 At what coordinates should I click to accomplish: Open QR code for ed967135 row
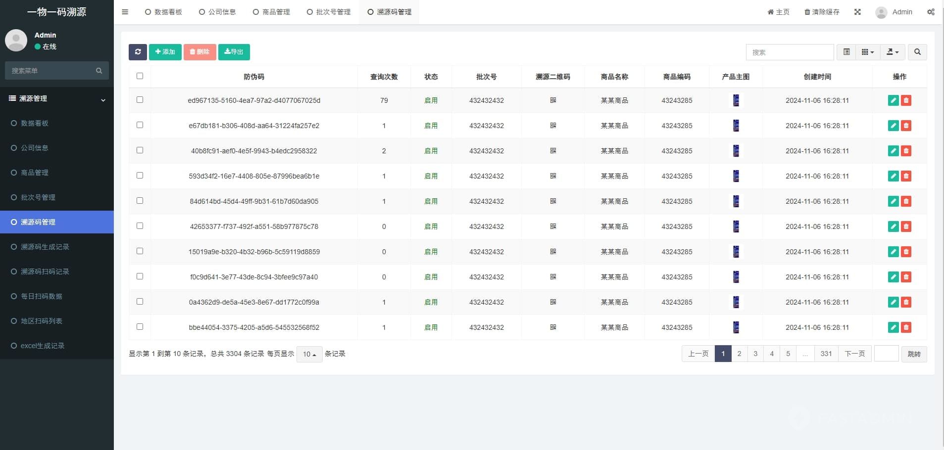point(553,100)
